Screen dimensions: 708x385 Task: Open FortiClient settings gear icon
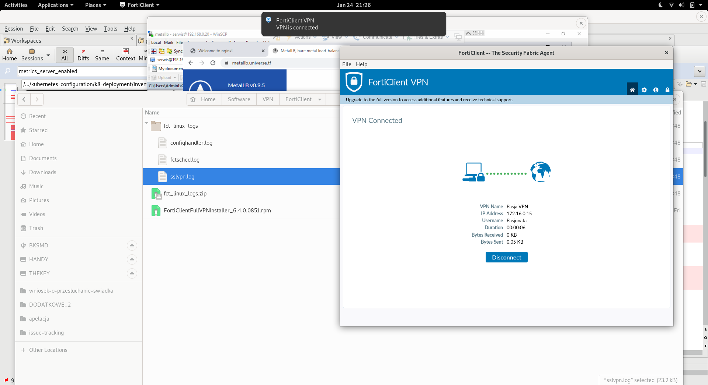click(x=644, y=90)
